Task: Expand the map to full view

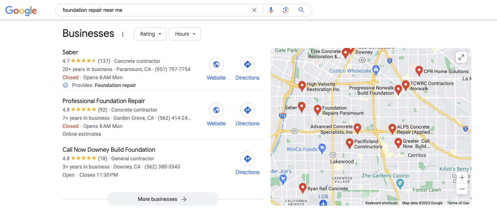Action: pos(461,57)
